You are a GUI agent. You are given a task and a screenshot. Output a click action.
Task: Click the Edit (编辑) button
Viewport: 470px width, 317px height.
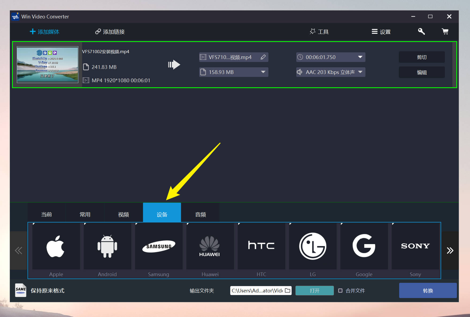422,72
